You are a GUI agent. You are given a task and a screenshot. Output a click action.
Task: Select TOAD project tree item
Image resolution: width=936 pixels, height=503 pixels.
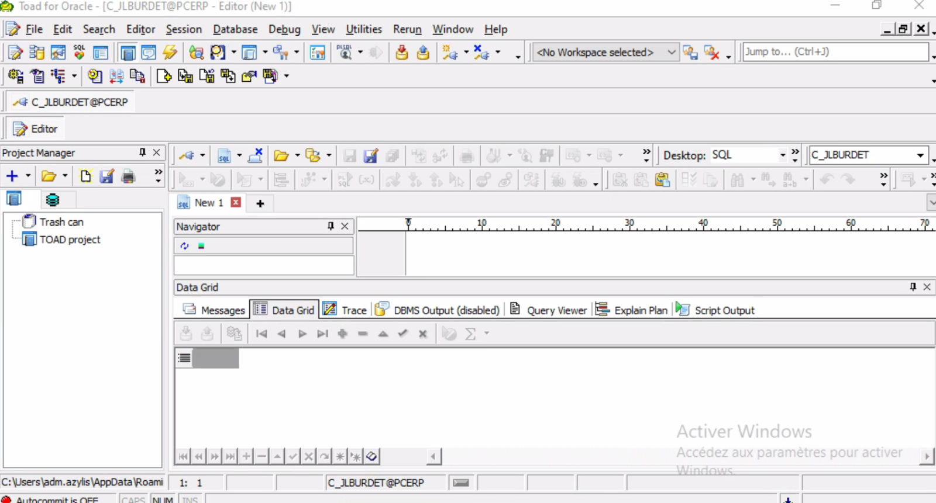[70, 240]
